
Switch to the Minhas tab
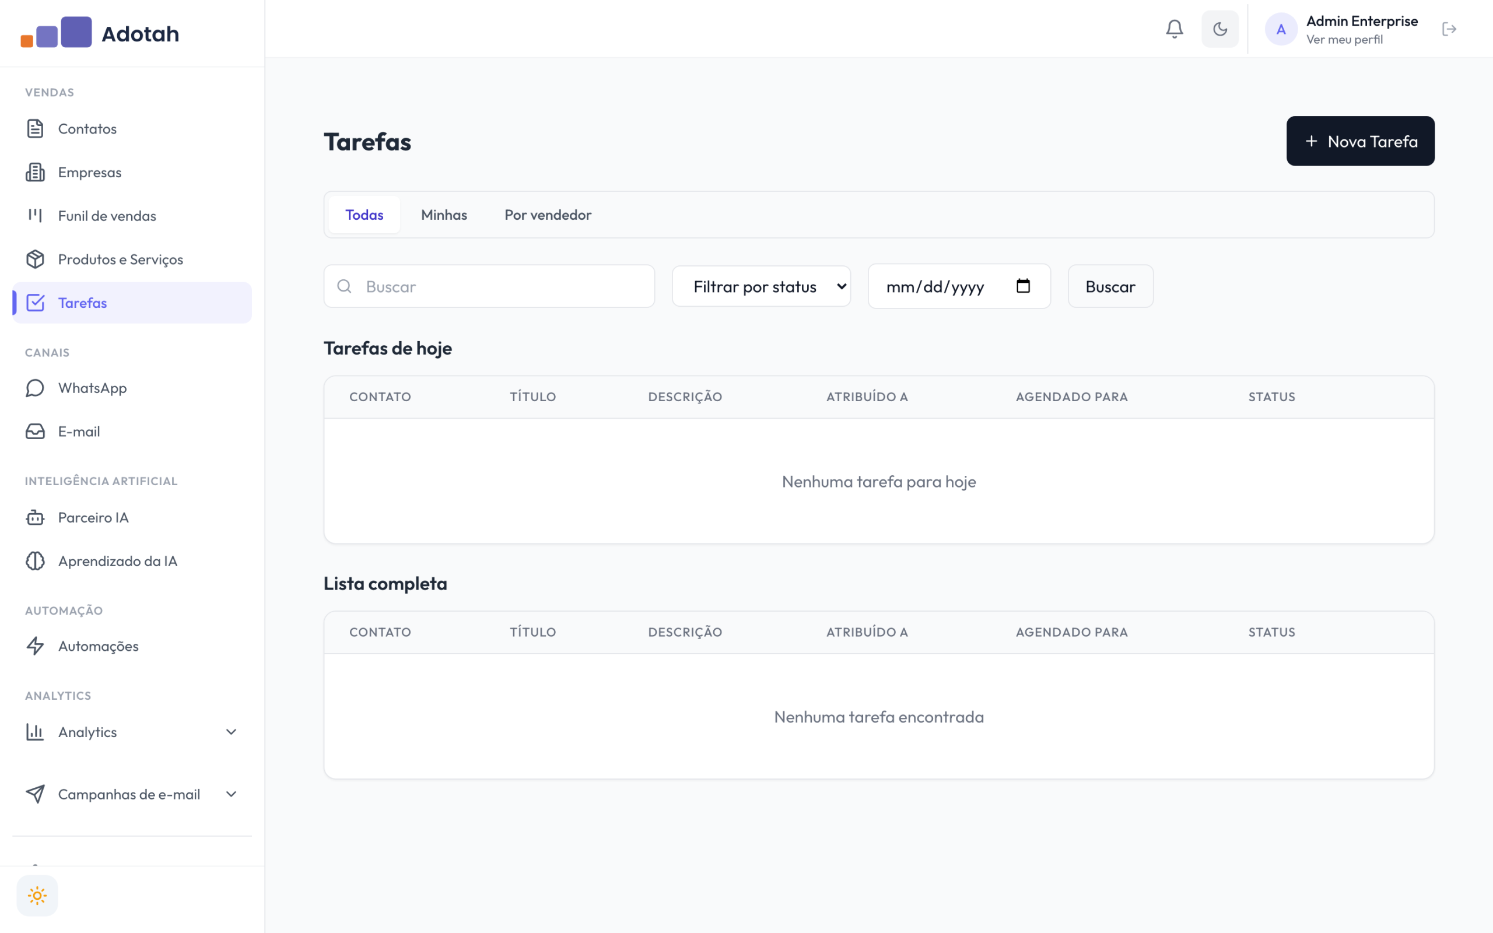[x=444, y=215]
